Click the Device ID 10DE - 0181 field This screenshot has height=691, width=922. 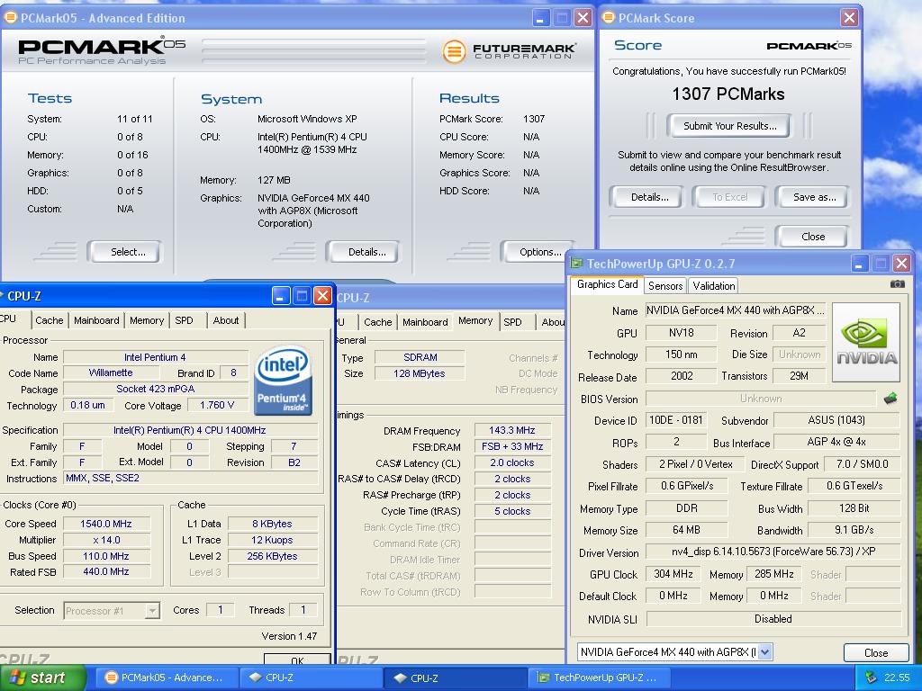[675, 420]
